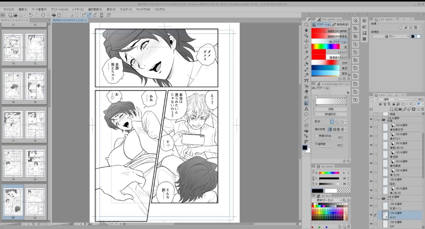This screenshot has height=229, width=425.
Task: Click the delete layer trash icon
Action: tap(422, 109)
